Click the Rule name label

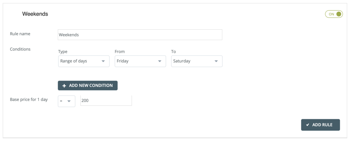click(x=20, y=34)
